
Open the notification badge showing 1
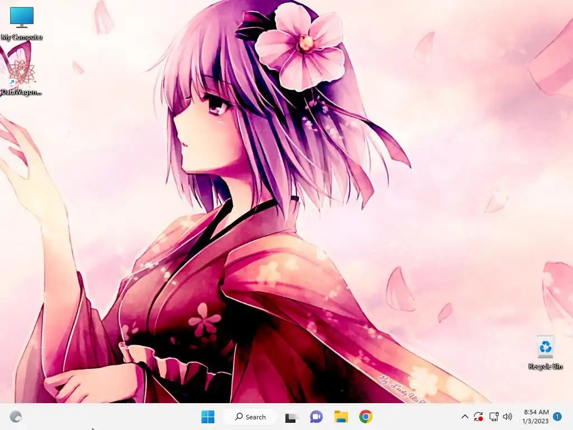(x=557, y=417)
